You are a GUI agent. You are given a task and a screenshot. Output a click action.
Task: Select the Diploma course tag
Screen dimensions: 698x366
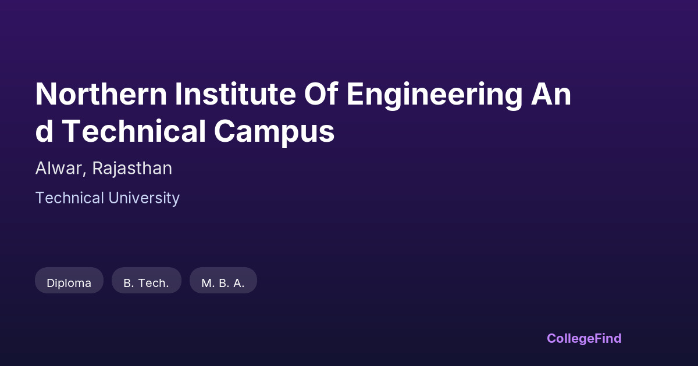(x=69, y=283)
